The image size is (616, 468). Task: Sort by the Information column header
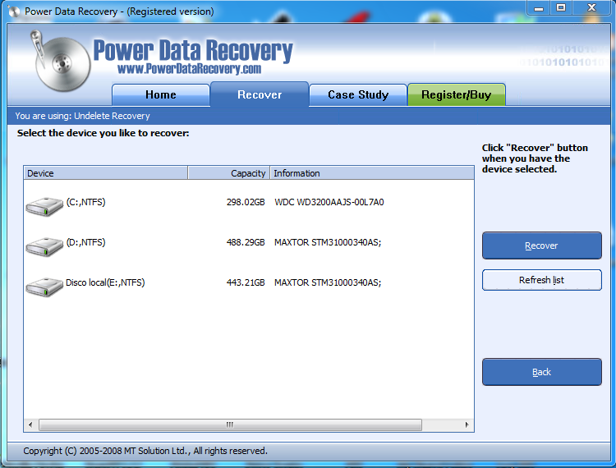tap(371, 173)
